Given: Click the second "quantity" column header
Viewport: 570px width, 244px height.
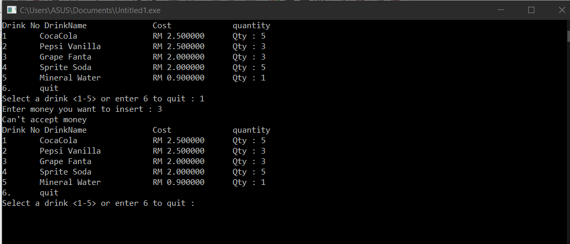Looking at the screenshot, I should (252, 130).
